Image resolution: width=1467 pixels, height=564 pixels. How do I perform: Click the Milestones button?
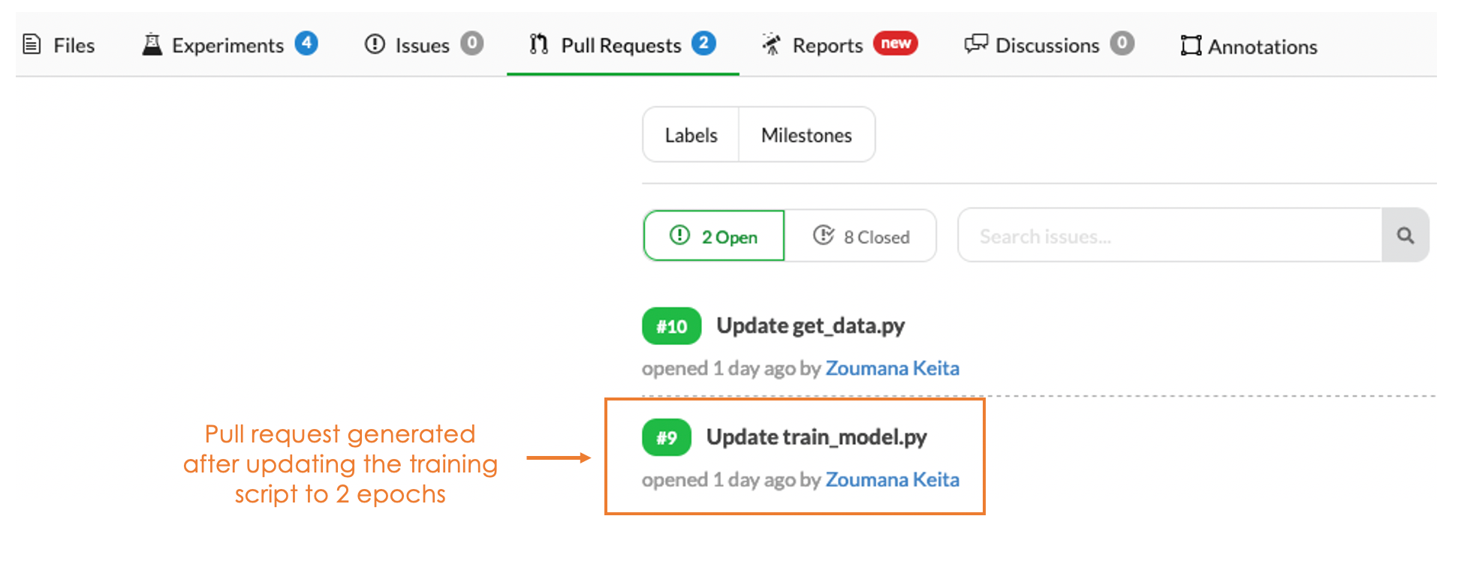(806, 135)
